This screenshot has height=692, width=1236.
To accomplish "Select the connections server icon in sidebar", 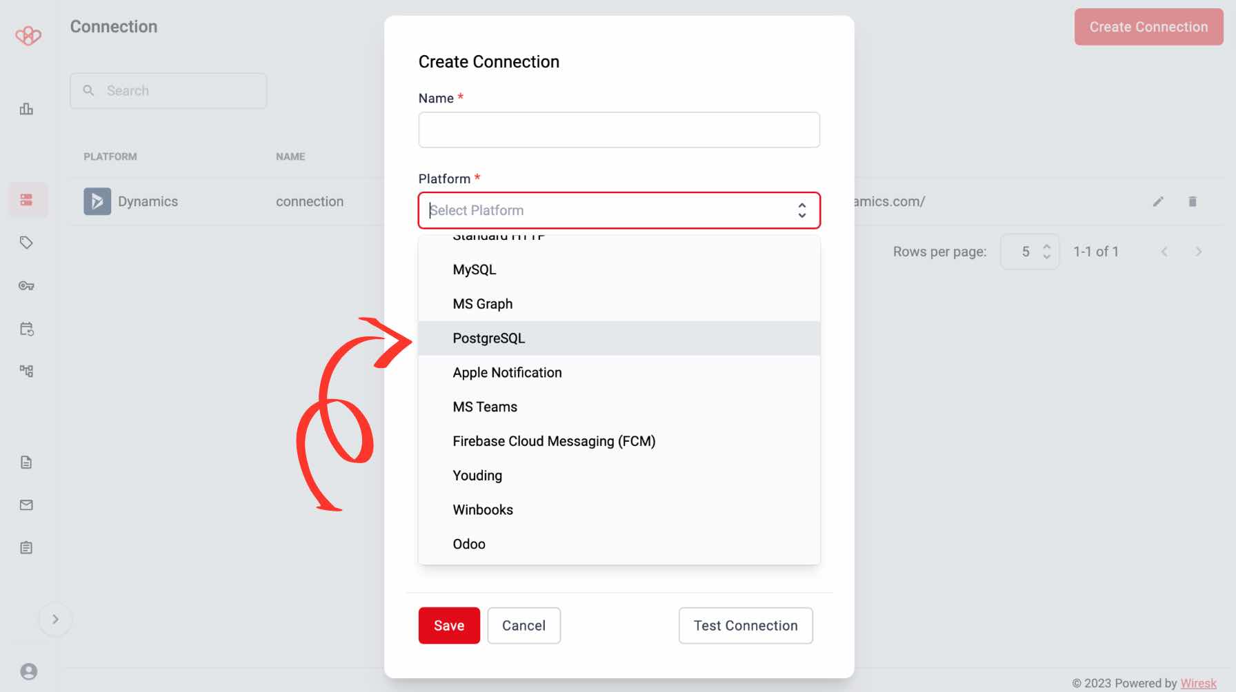I will 26,200.
